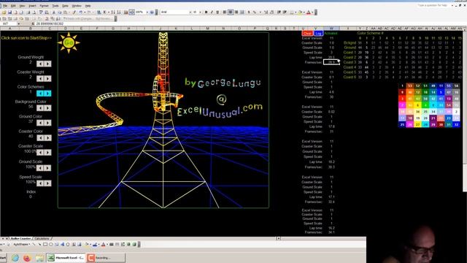The height and width of the screenshot is (263, 467).
Task: Increase Coaster Weight with right arrow
Action: tap(47, 78)
